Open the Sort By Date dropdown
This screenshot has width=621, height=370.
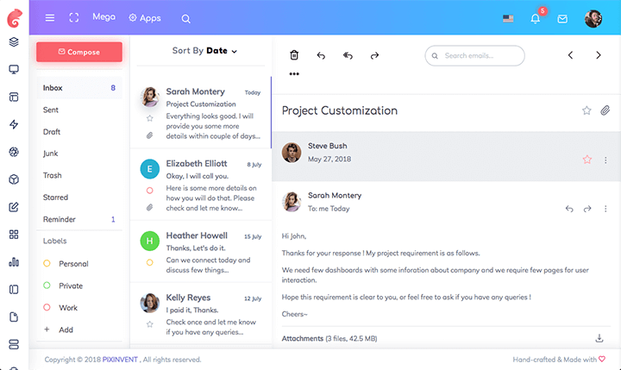pos(204,51)
